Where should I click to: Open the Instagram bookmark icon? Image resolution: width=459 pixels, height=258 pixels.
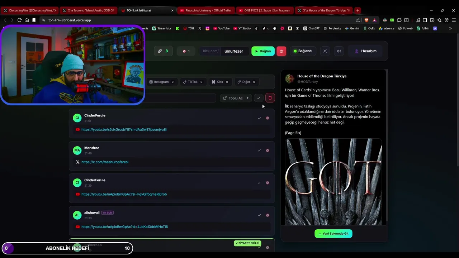point(207,28)
